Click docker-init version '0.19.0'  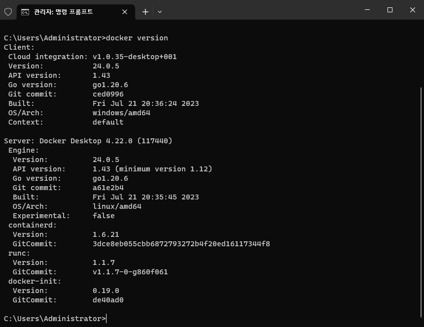click(x=106, y=291)
